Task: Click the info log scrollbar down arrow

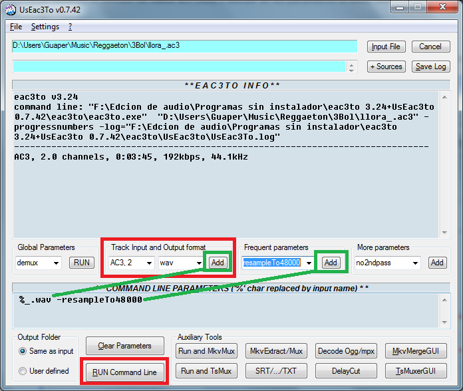Action: click(444, 233)
